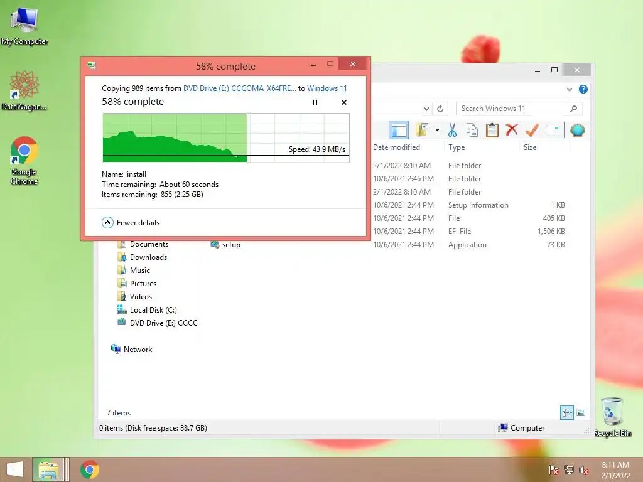Screen dimensions: 643x482
Task: Open Action Center flag tray icon
Action: [553, 470]
